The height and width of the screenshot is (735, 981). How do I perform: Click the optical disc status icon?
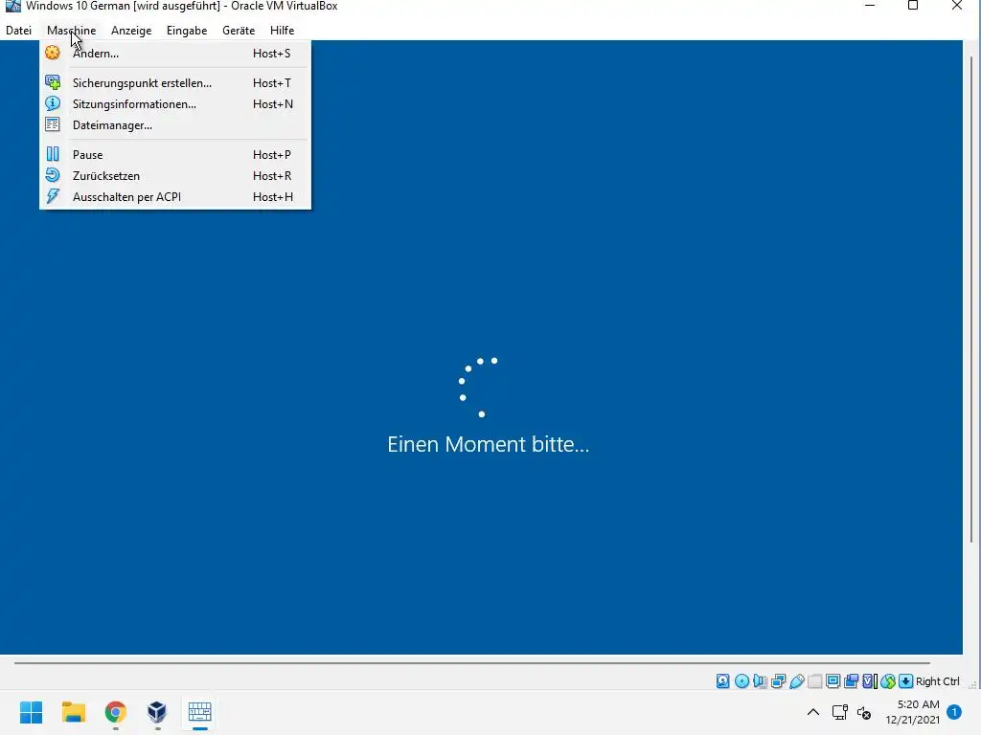(x=741, y=681)
